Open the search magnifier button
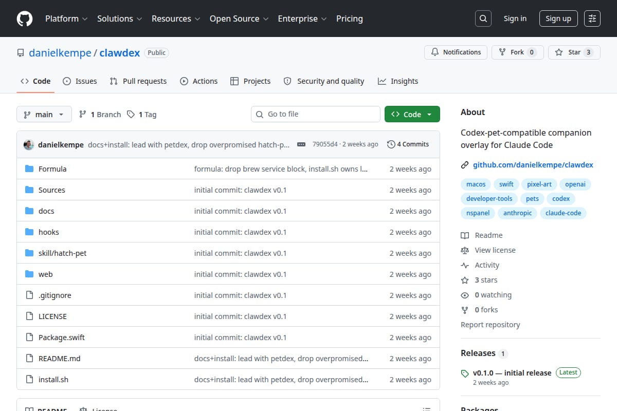 483,18
